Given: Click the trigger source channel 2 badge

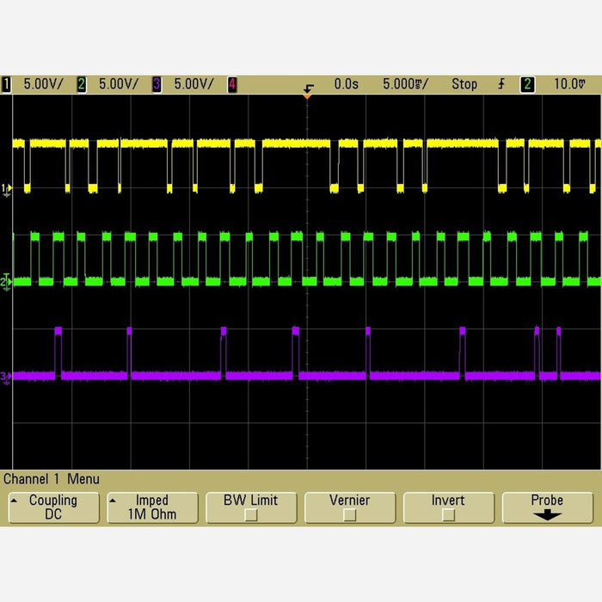Looking at the screenshot, I should point(526,84).
